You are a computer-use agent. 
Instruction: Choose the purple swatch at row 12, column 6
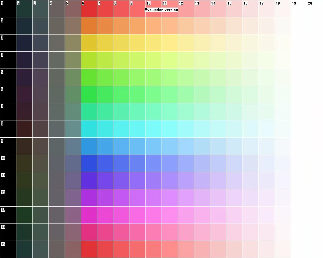[x=89, y=198]
